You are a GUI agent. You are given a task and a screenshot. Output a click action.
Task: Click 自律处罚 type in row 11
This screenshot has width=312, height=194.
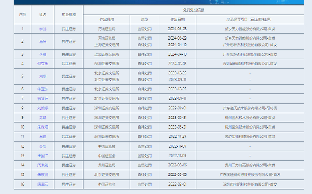144,137
